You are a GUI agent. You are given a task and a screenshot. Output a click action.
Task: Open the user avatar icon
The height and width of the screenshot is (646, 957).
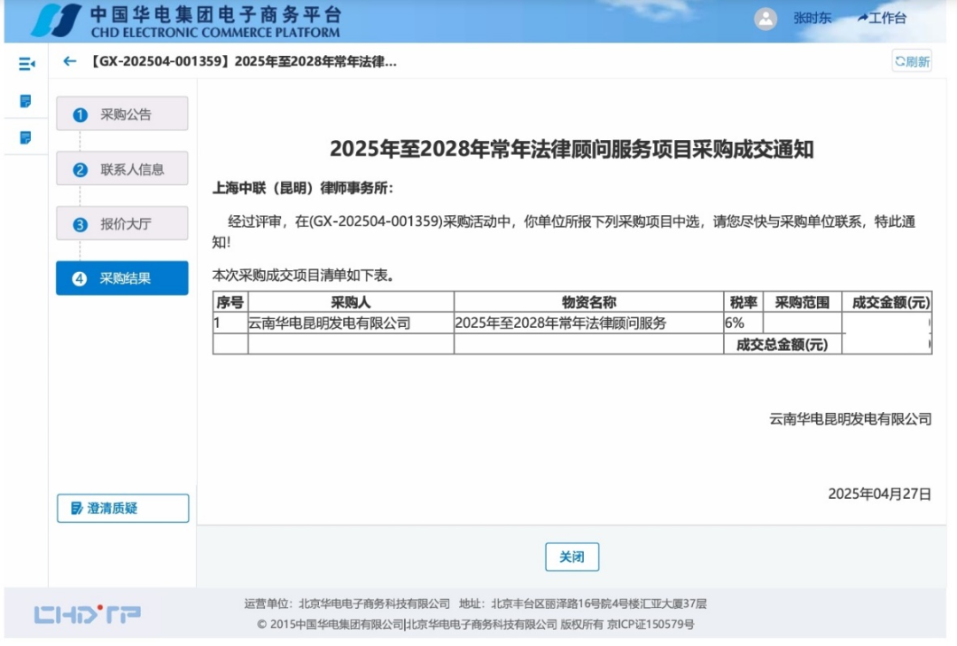coord(766,19)
